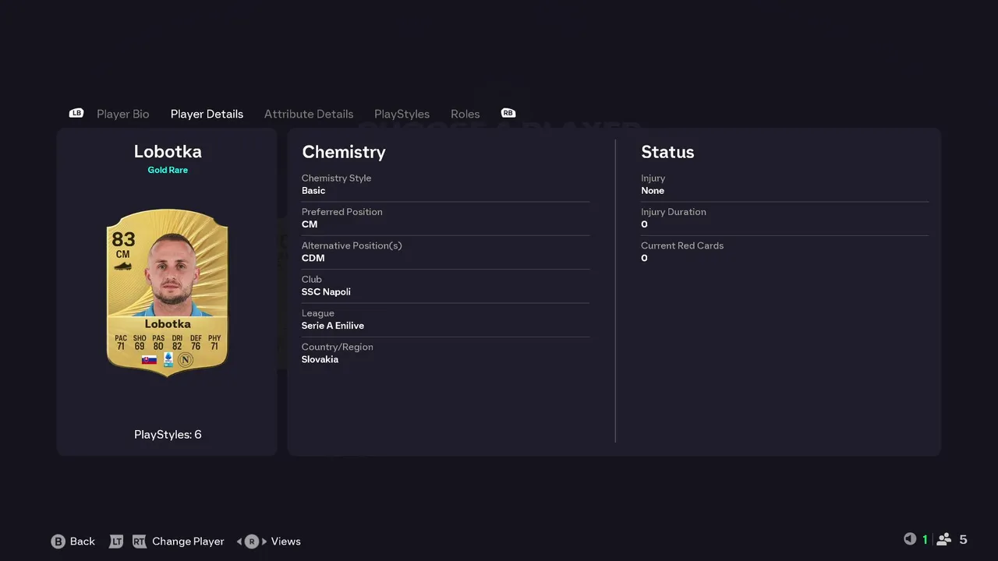The width and height of the screenshot is (998, 561).
Task: Click the R stick Views icon
Action: pos(251,542)
